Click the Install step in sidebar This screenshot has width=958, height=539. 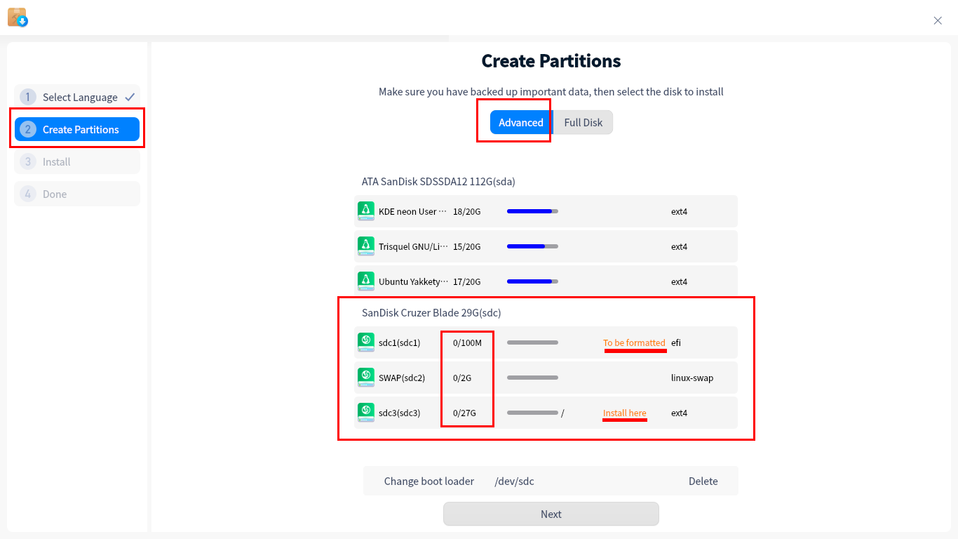coord(77,161)
